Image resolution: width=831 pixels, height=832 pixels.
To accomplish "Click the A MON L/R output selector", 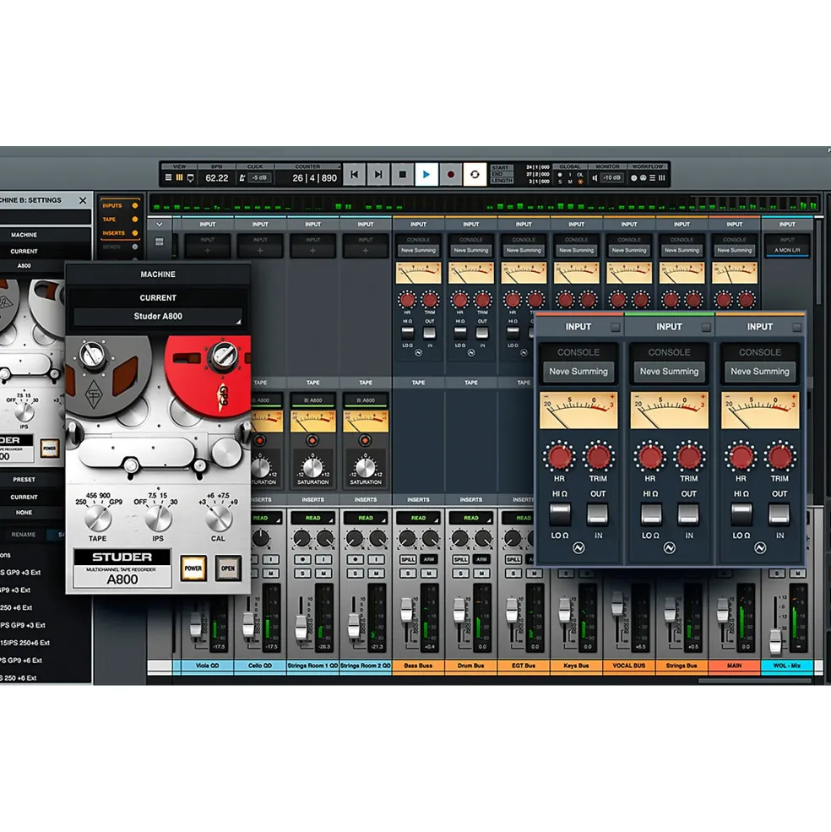I will click(x=787, y=250).
